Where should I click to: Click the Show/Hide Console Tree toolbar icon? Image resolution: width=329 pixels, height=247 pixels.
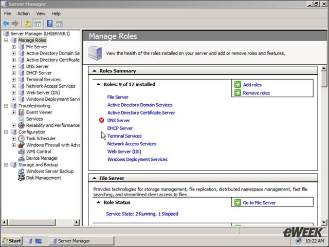38,24
